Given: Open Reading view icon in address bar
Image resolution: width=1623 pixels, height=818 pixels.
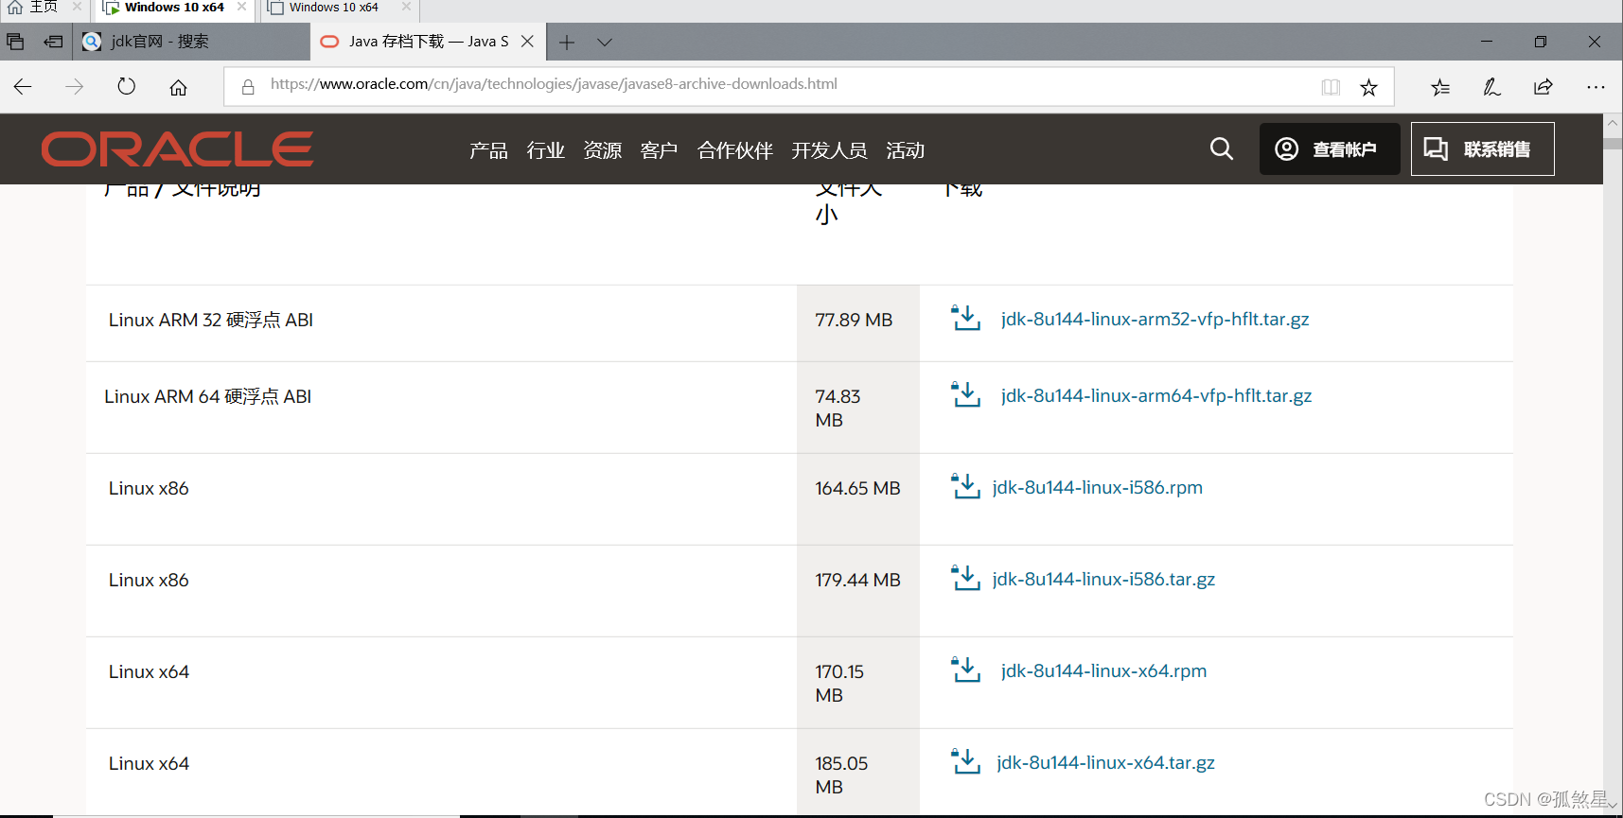Looking at the screenshot, I should pyautogui.click(x=1331, y=88).
